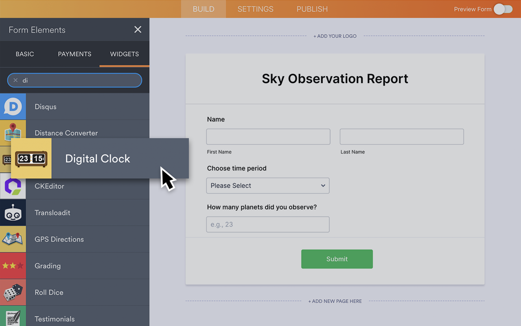
Task: Click the Grading stars icon
Action: coord(13,266)
